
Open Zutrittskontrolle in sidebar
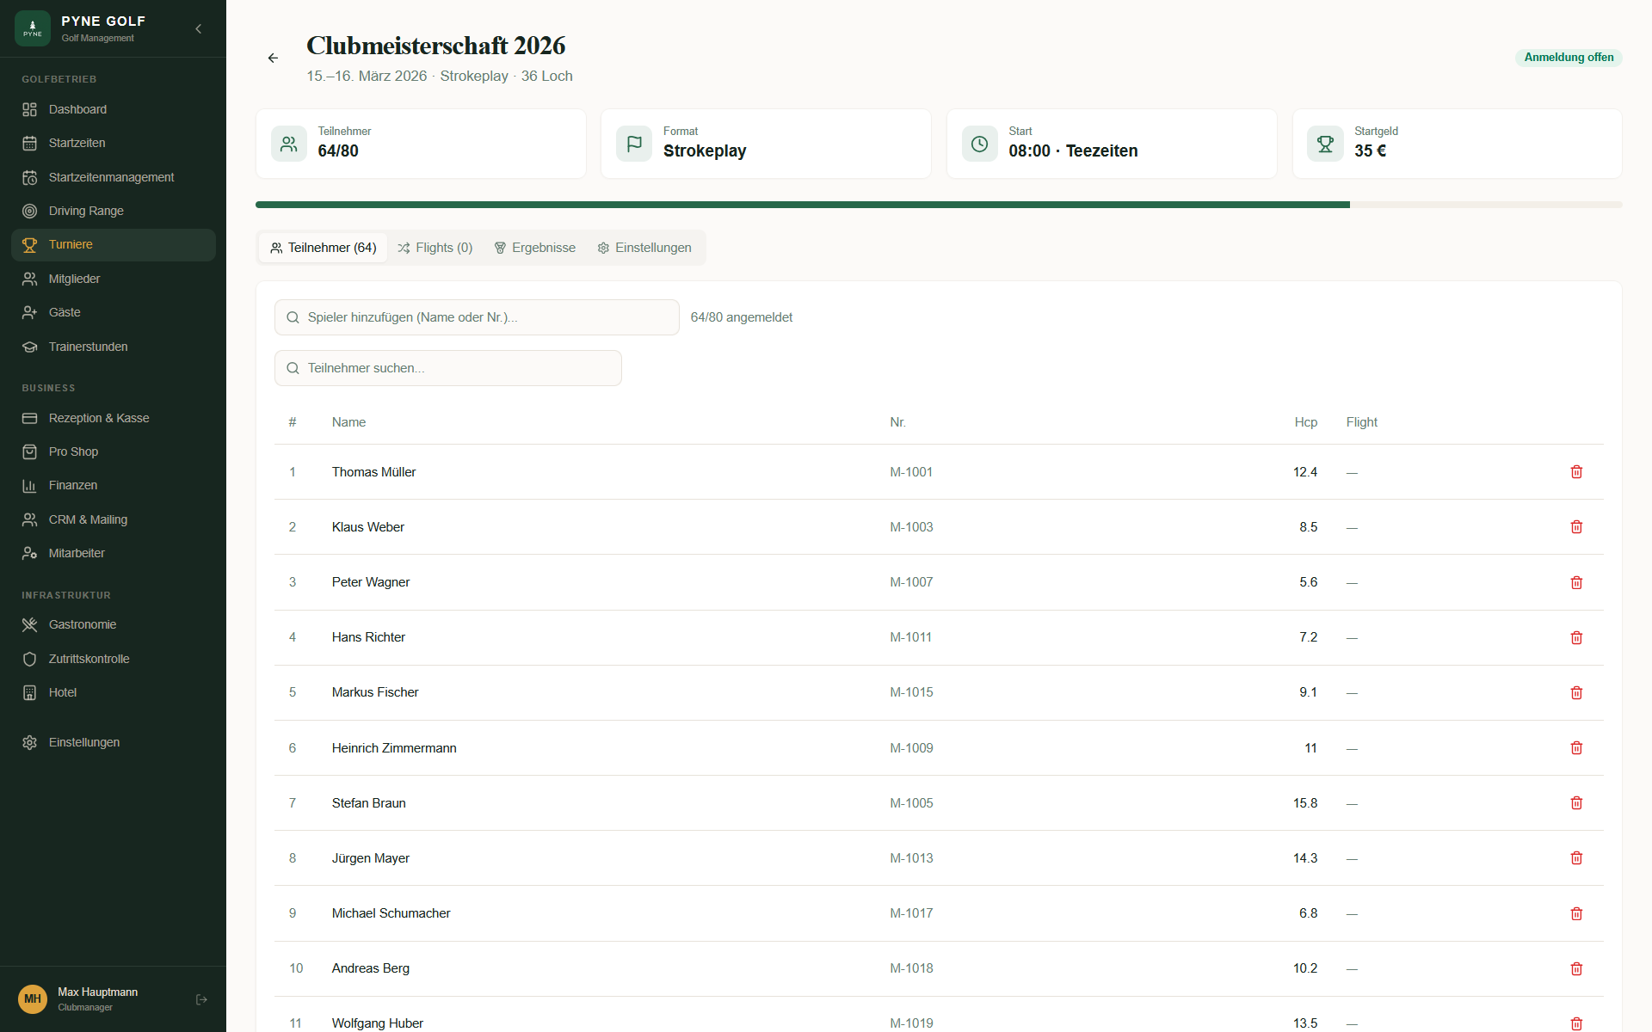click(x=89, y=659)
